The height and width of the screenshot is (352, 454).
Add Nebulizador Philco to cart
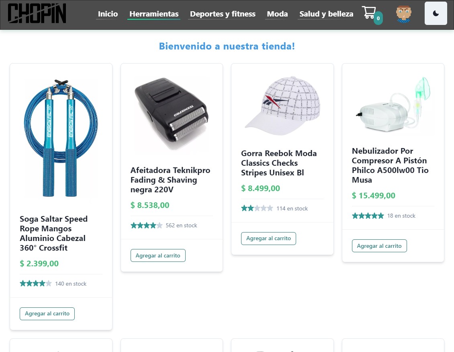tap(379, 246)
